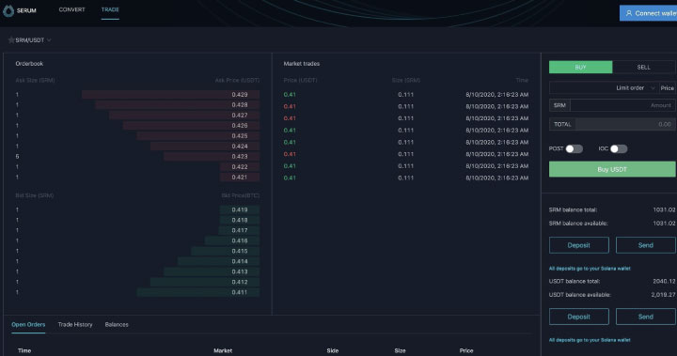Click the green Buy USDT button

coord(612,169)
